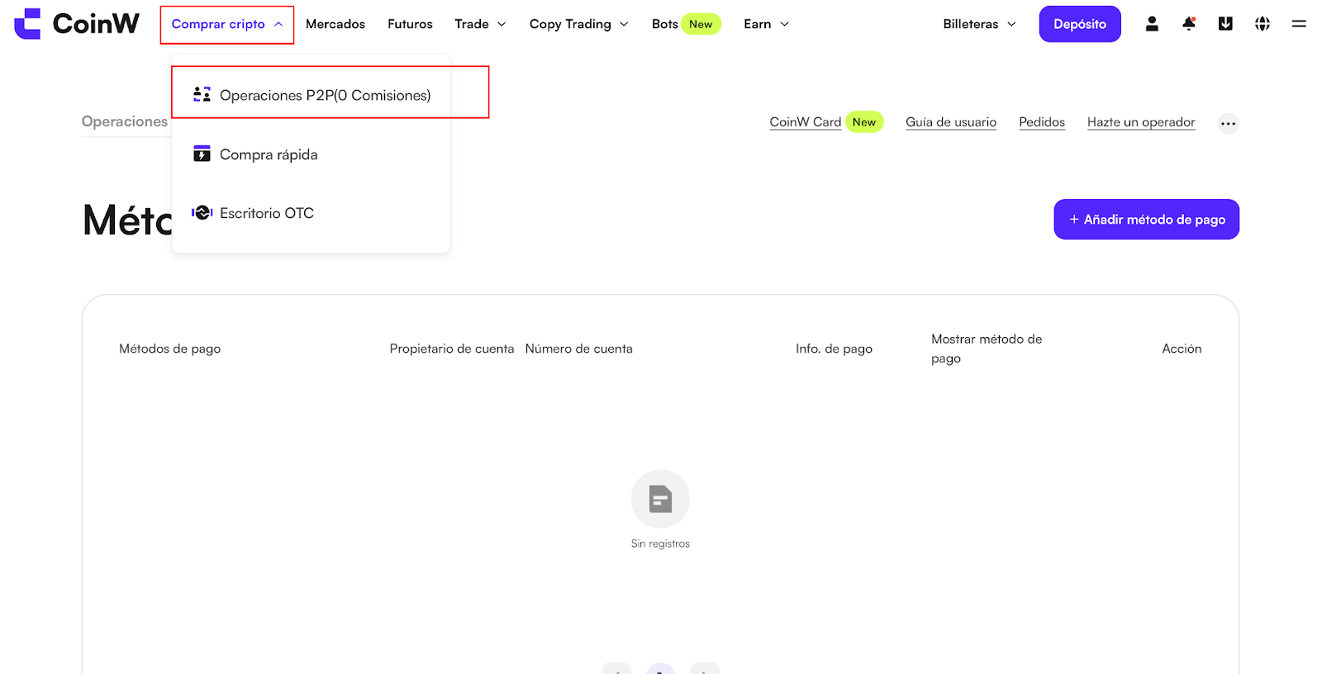Open the Pedidos link
The height and width of the screenshot is (674, 1322).
pos(1042,121)
